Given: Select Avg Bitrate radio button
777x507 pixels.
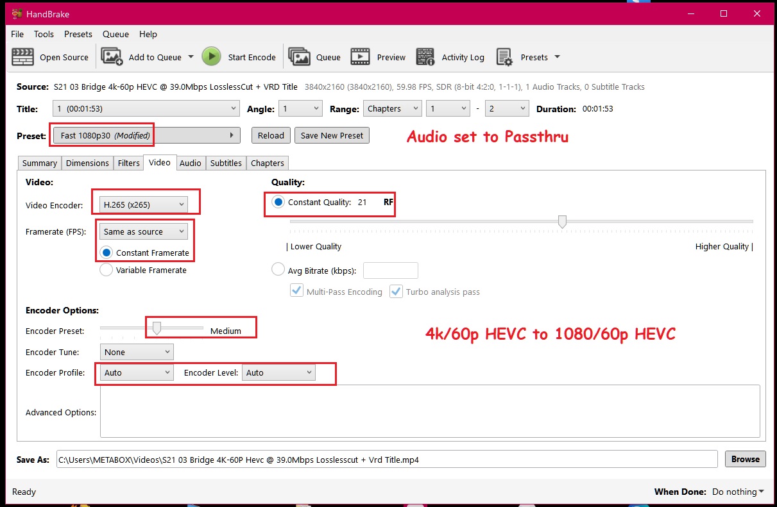Looking at the screenshot, I should click(278, 270).
